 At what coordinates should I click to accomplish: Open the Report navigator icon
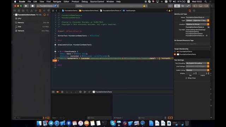[x=49, y=11]
